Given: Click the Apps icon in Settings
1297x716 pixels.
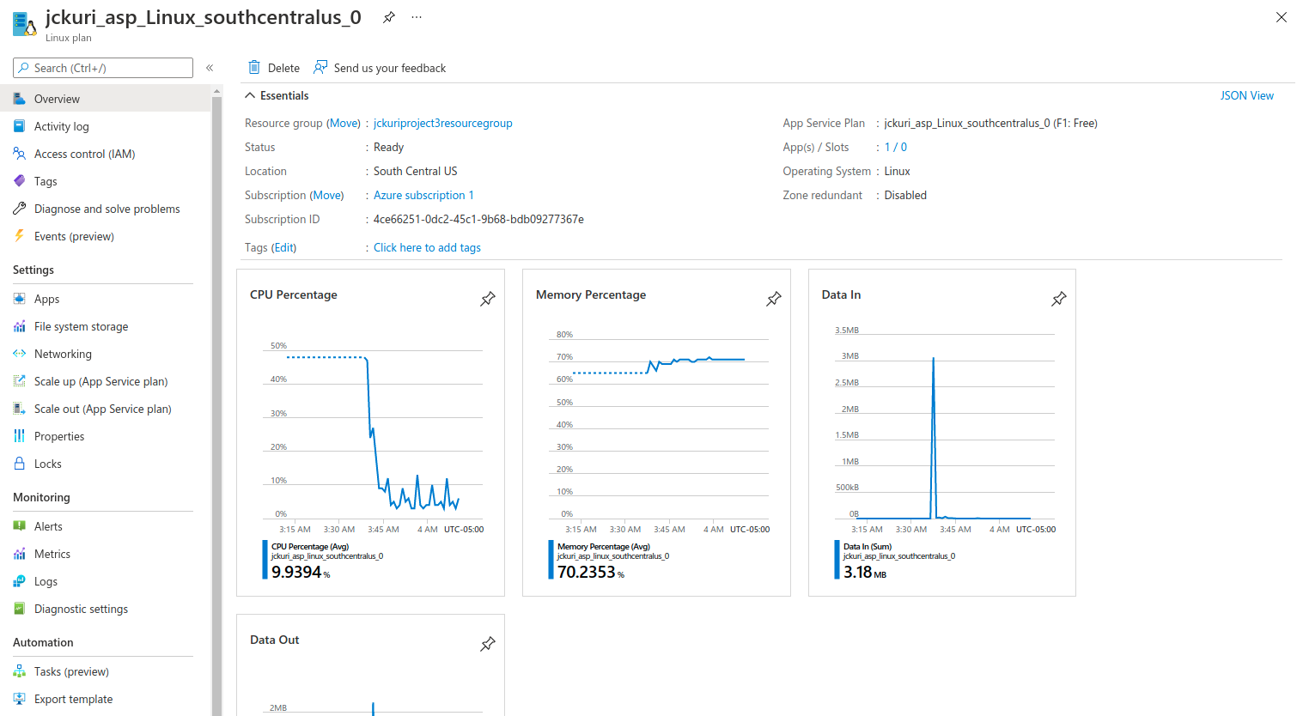Looking at the screenshot, I should pos(19,299).
